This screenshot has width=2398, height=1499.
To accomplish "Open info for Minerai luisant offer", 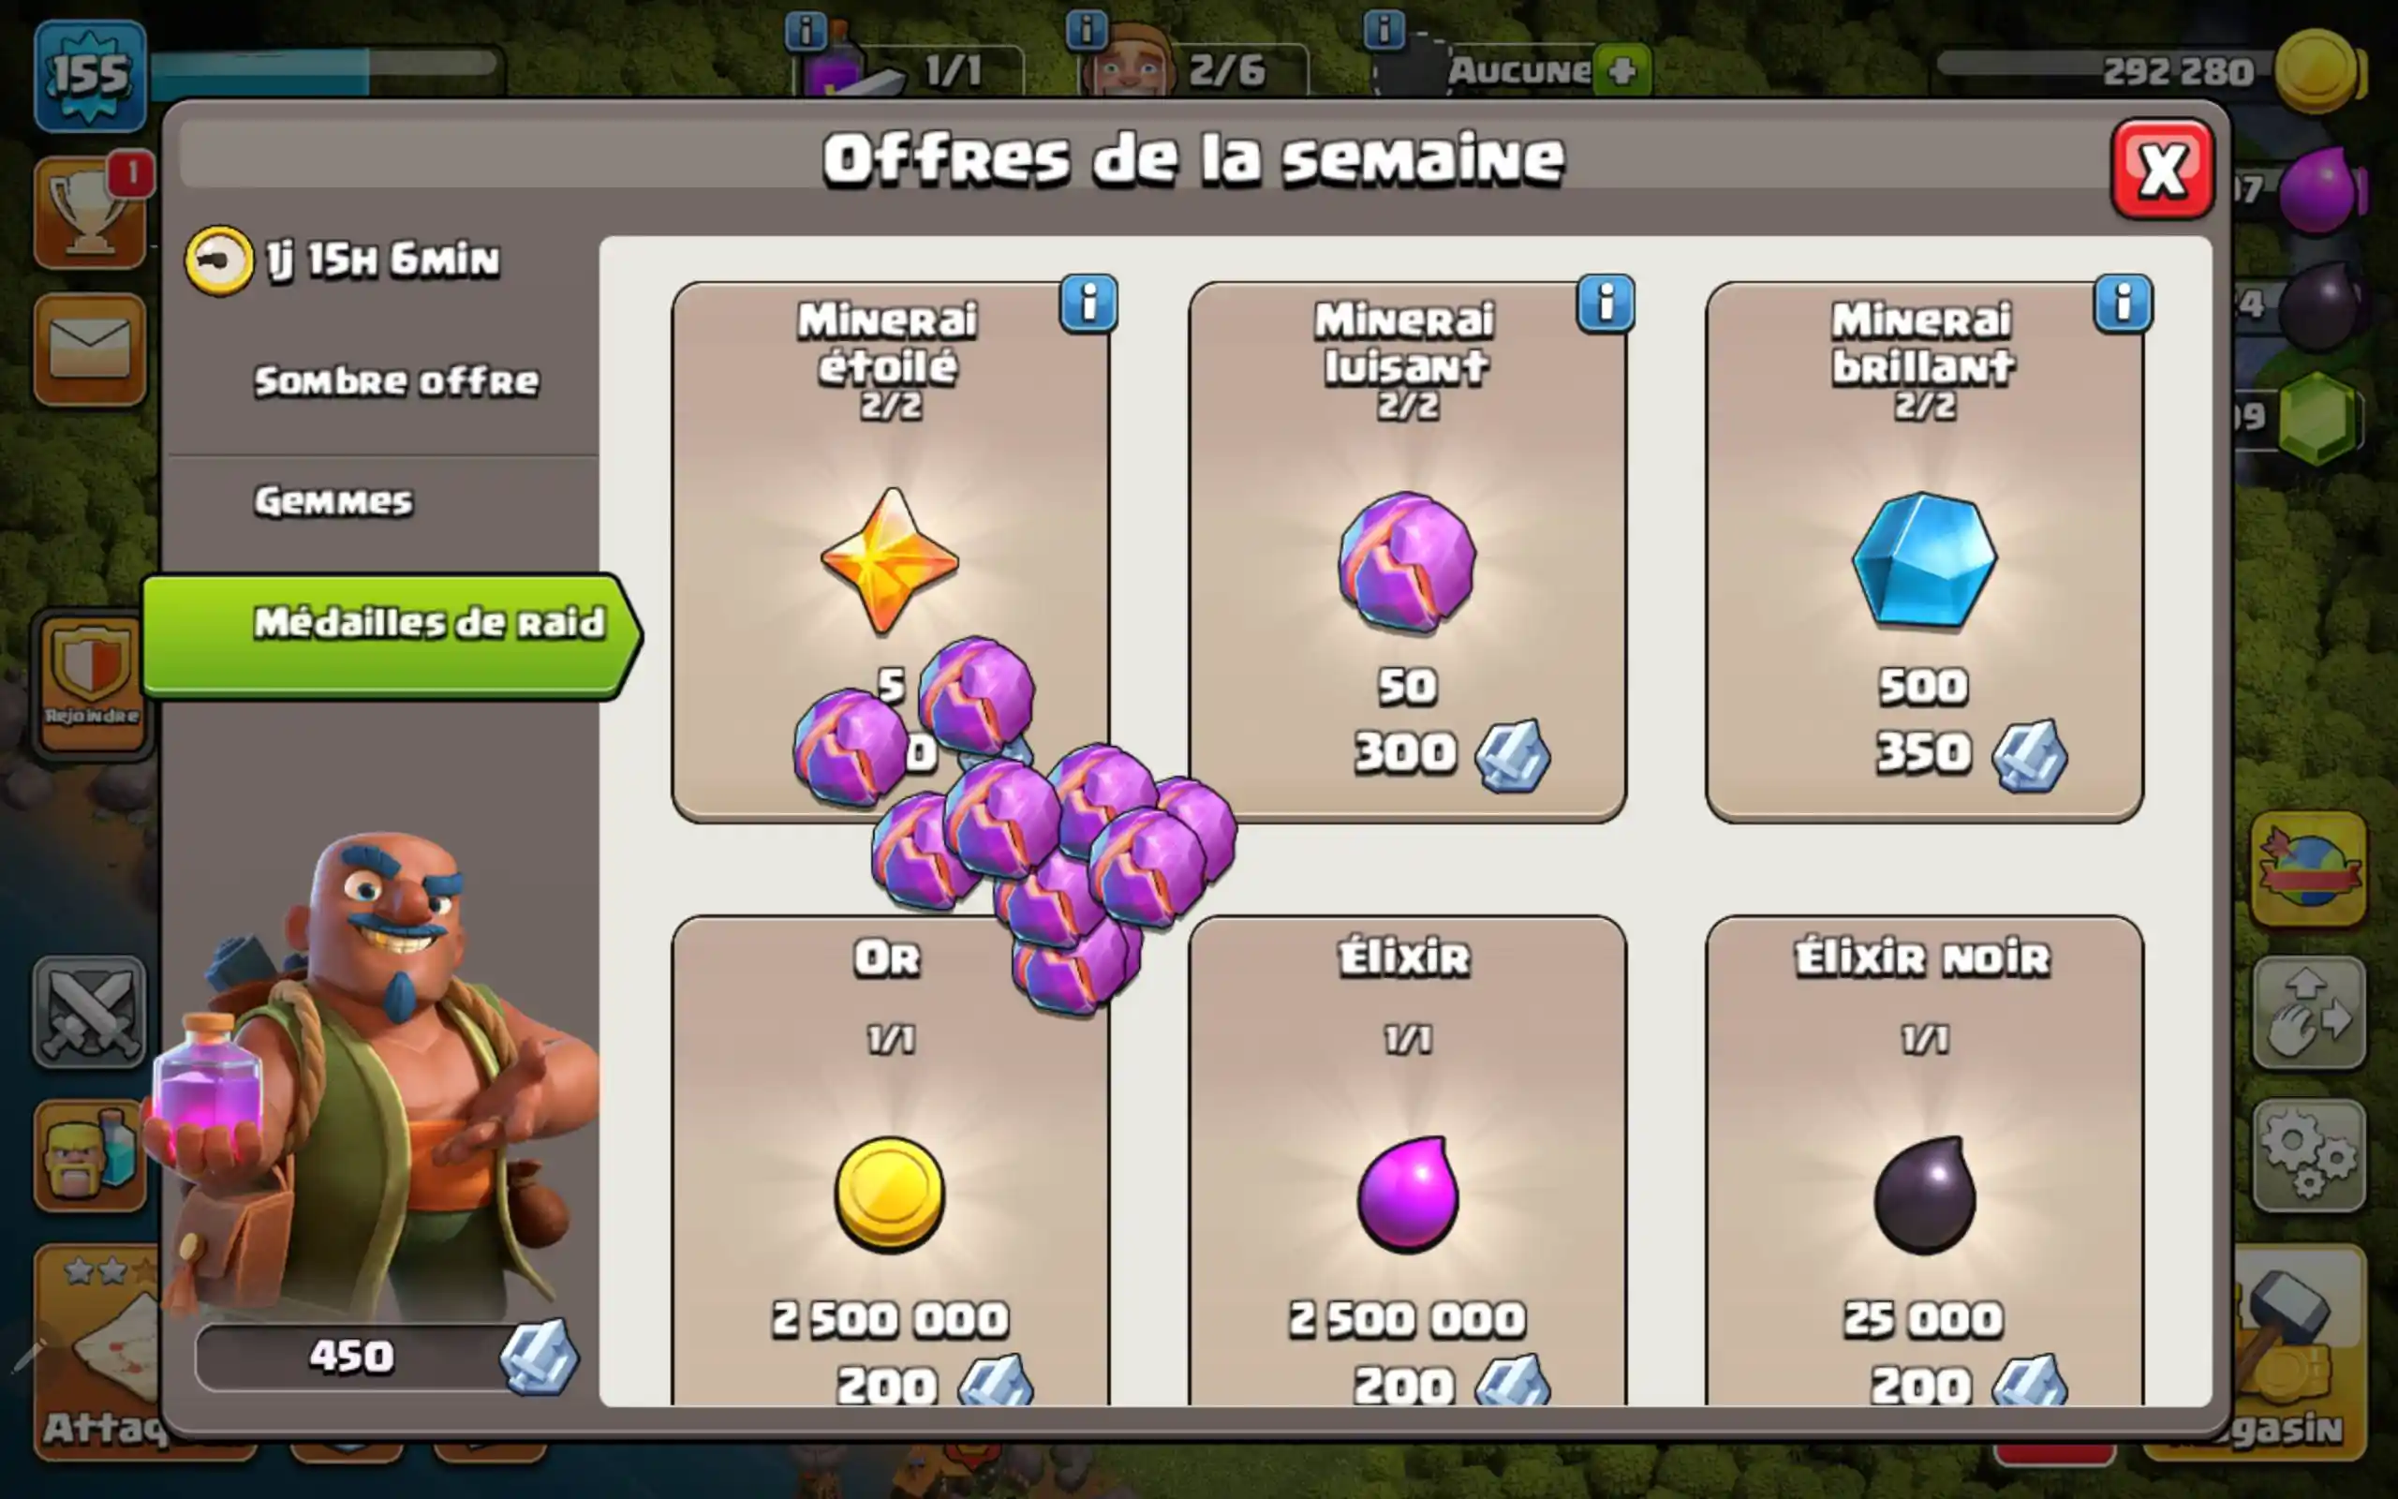I will point(1606,304).
